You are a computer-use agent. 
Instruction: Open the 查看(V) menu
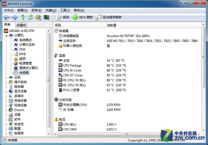pyautogui.click(x=22, y=10)
